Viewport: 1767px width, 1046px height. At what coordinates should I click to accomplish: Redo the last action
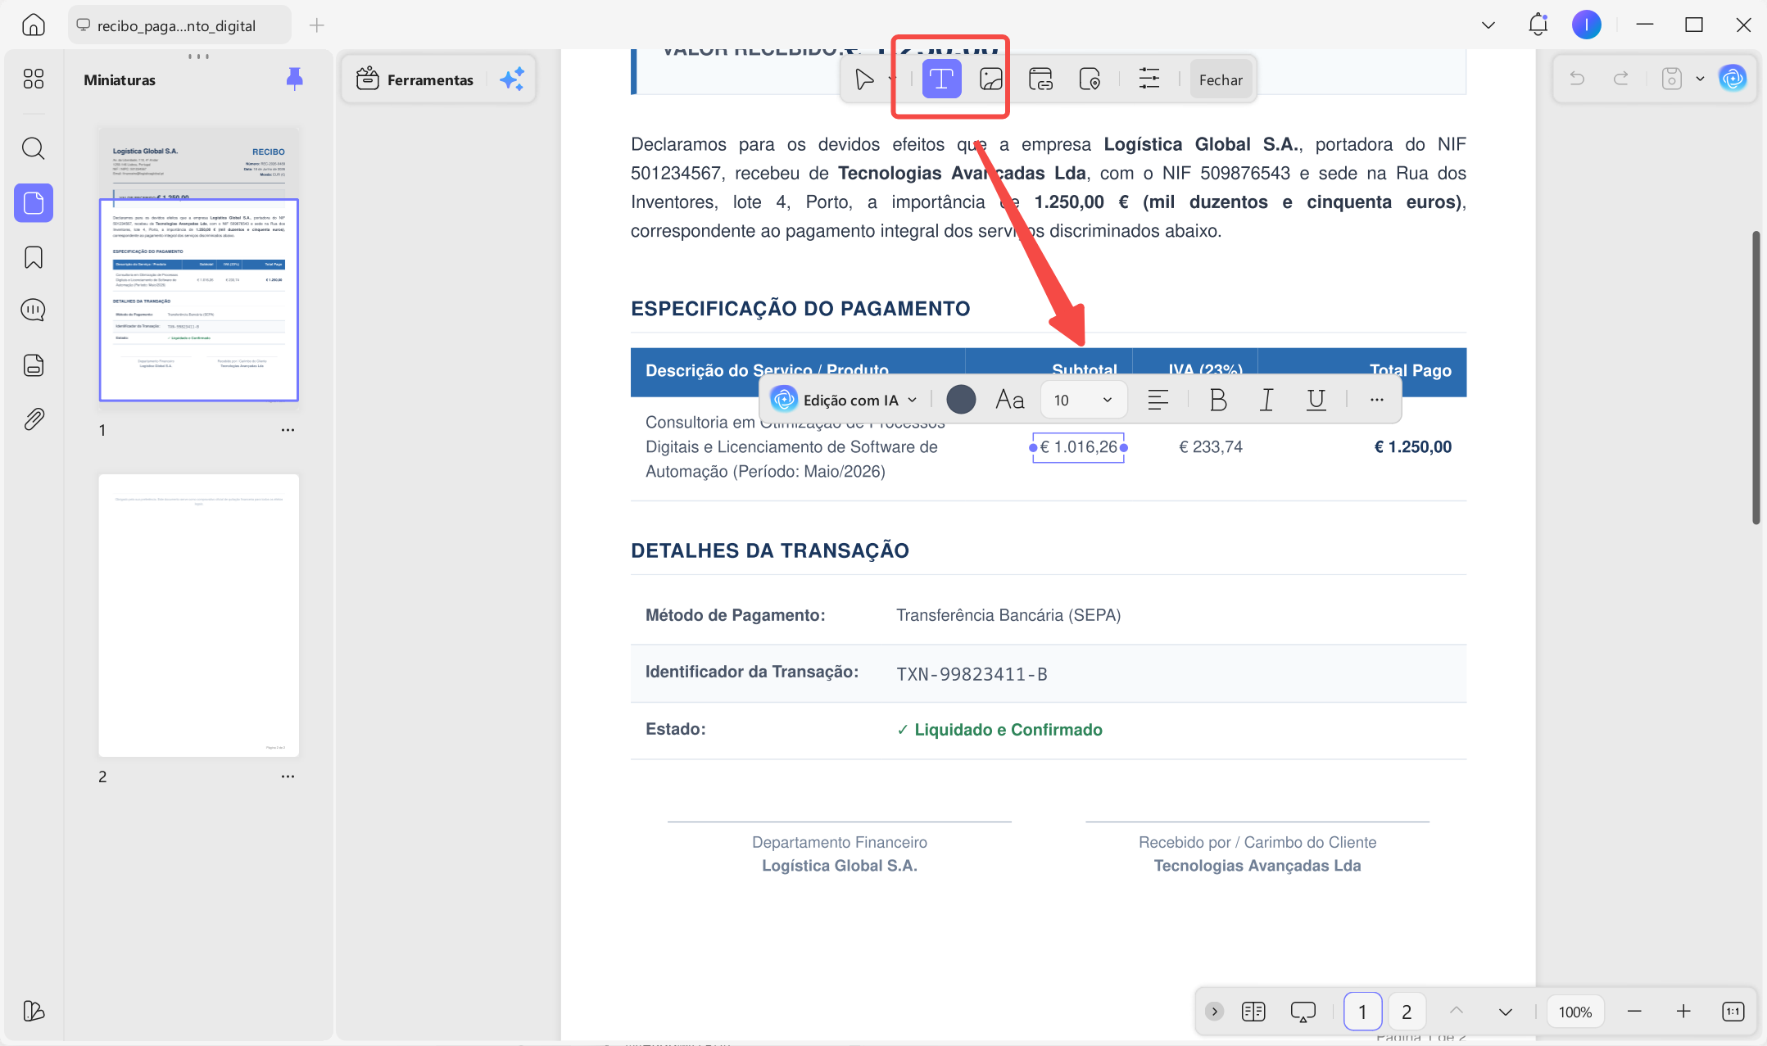[x=1620, y=79]
